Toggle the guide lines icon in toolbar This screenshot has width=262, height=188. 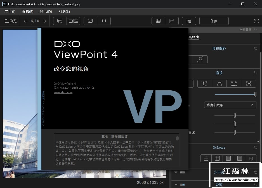coord(172,21)
